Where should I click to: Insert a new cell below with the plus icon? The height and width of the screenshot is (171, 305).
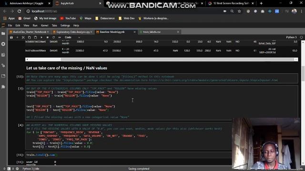(17, 38)
